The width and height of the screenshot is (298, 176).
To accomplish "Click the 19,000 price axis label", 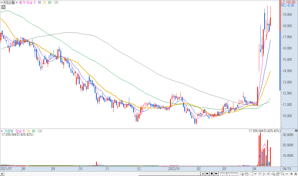I will (287, 15).
